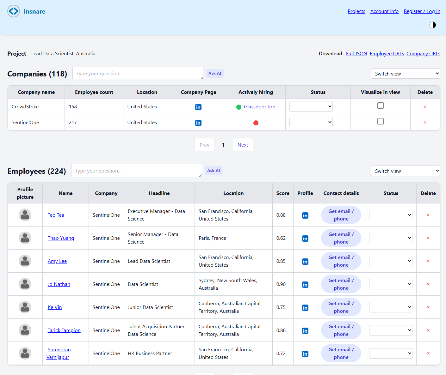This screenshot has height=375, width=446.
Task: Open Surendran Varnijapur's LinkedIn profile icon
Action: 305,354
